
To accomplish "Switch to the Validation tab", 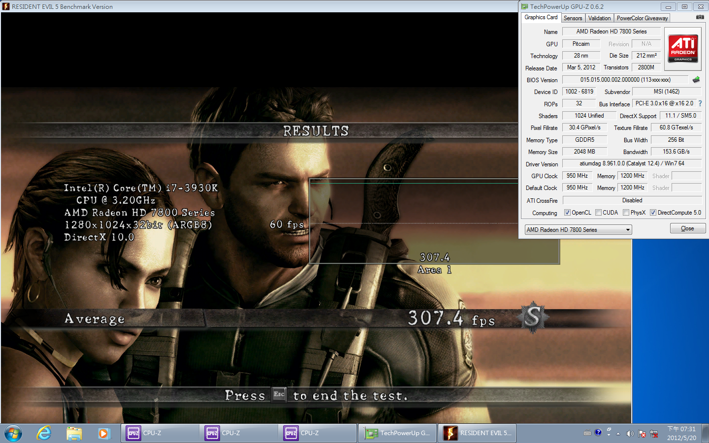I will pyautogui.click(x=599, y=18).
